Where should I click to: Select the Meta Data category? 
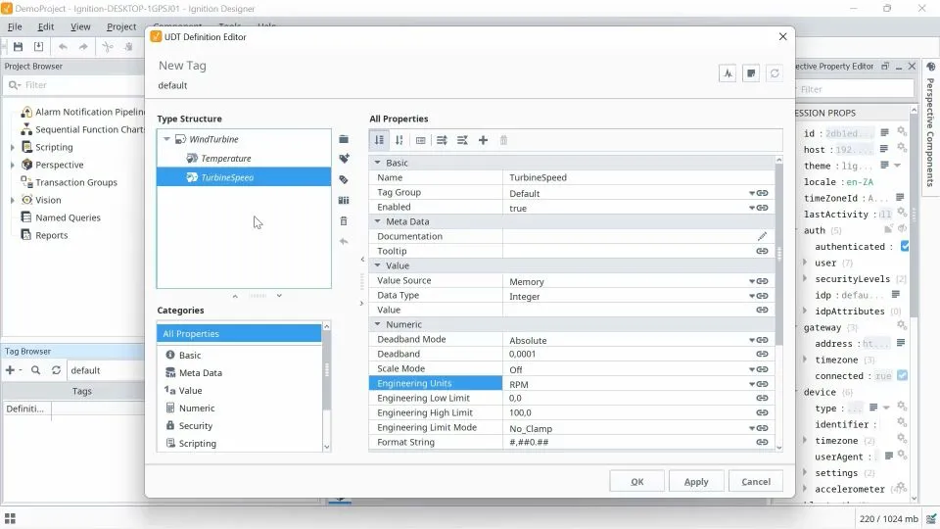(x=200, y=372)
